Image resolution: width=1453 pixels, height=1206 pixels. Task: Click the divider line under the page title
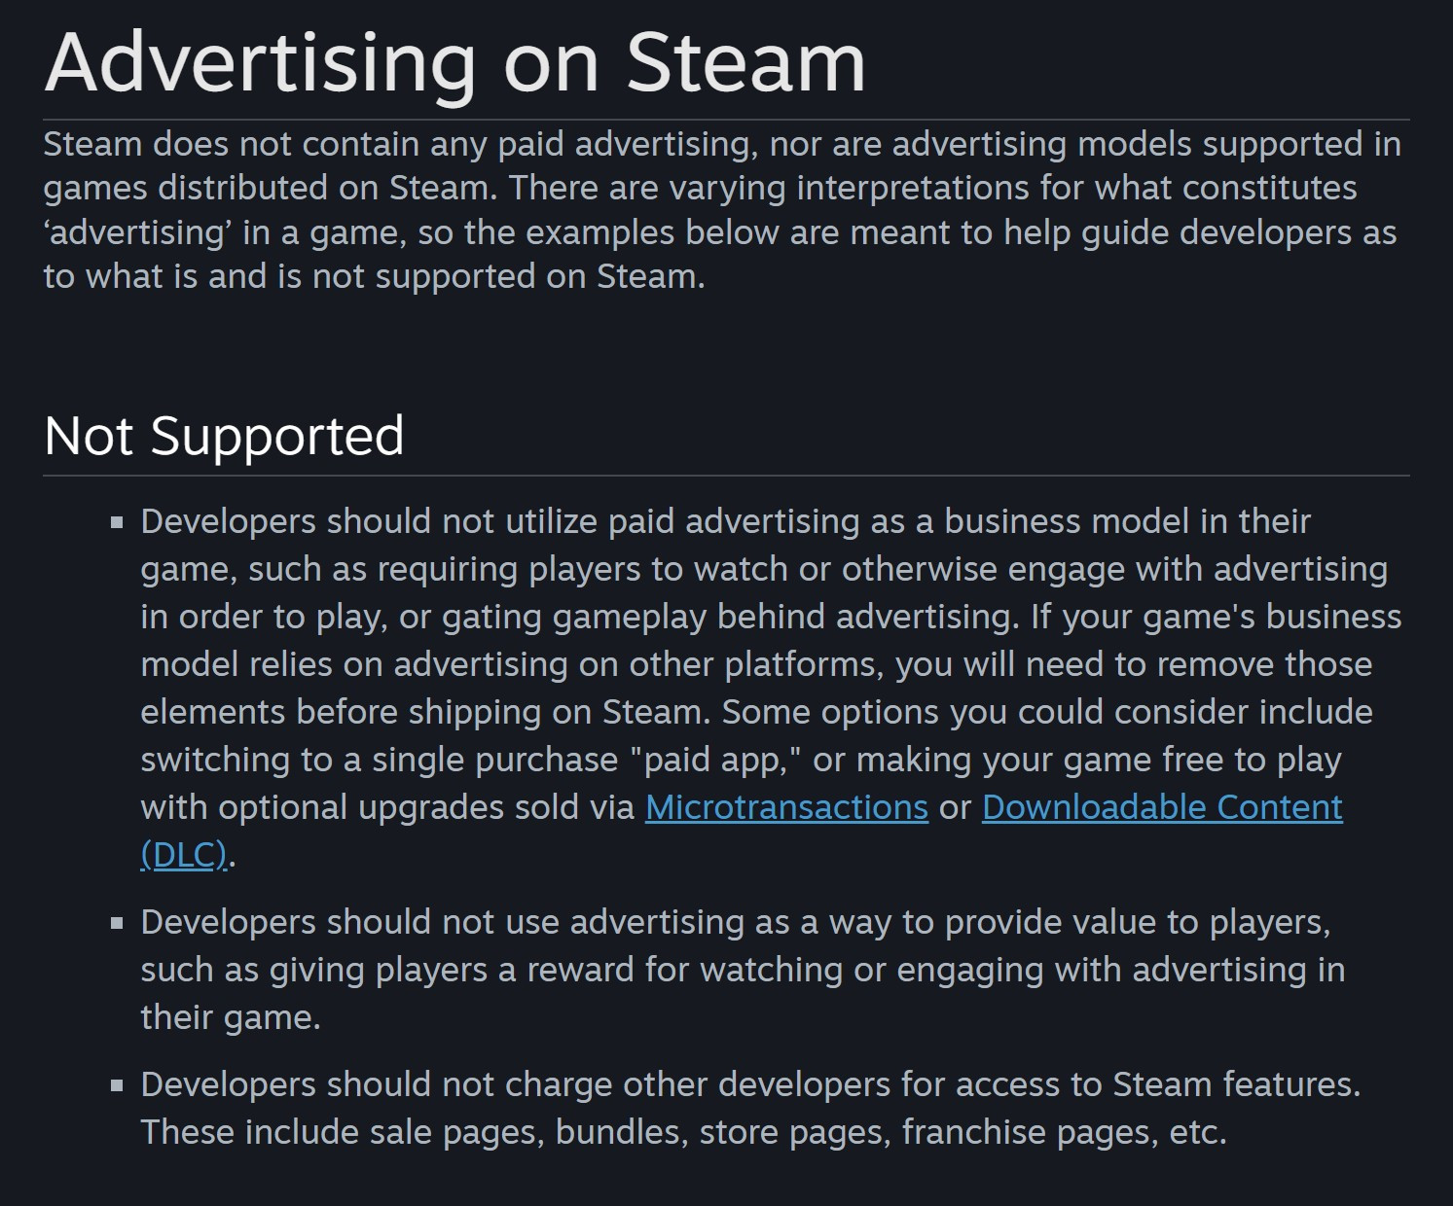coord(726,120)
